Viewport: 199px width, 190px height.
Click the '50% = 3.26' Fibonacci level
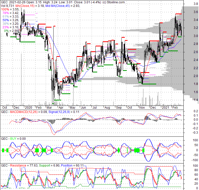[11, 20]
